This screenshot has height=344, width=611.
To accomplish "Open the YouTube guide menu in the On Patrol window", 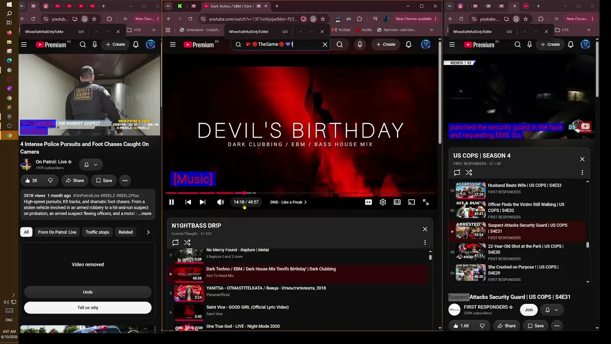I will click(24, 44).
